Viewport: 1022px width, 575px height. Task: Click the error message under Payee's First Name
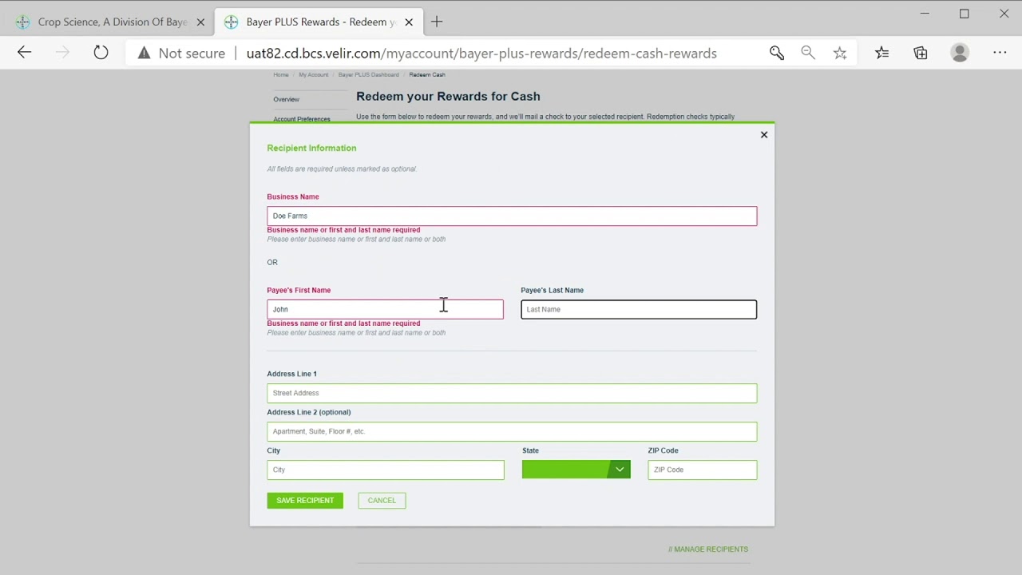click(343, 323)
